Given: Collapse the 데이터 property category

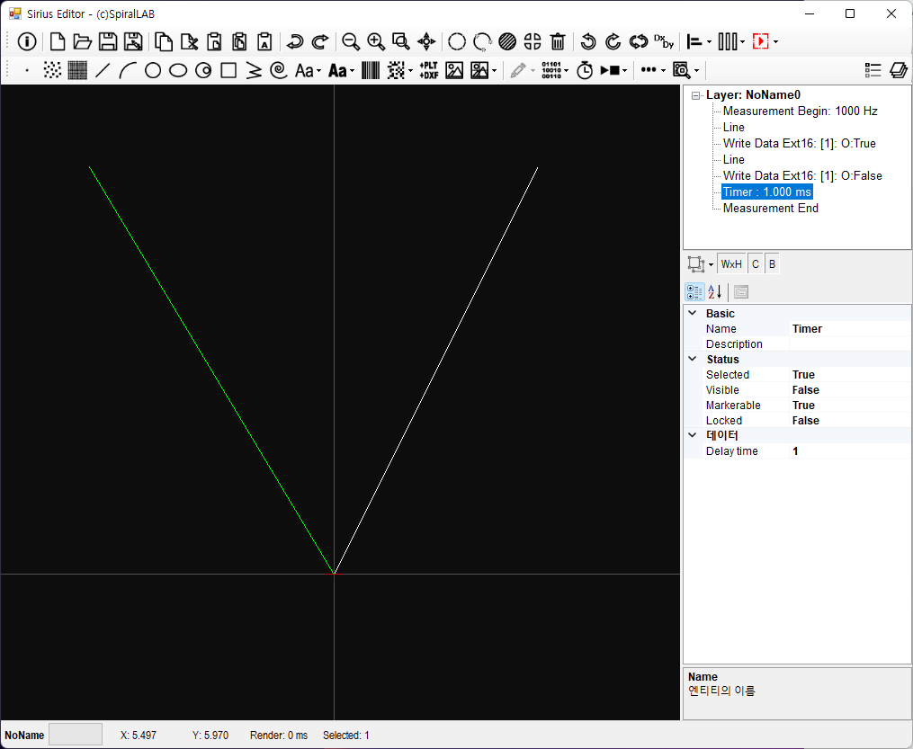Looking at the screenshot, I should (x=693, y=434).
